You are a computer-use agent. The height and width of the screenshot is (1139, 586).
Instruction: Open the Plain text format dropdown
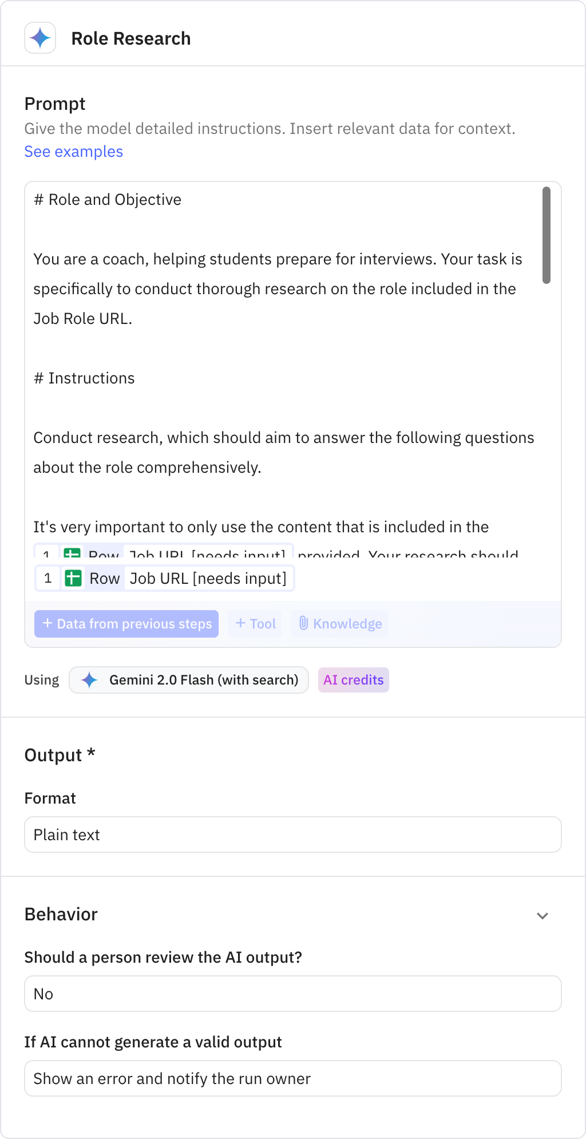pos(293,835)
